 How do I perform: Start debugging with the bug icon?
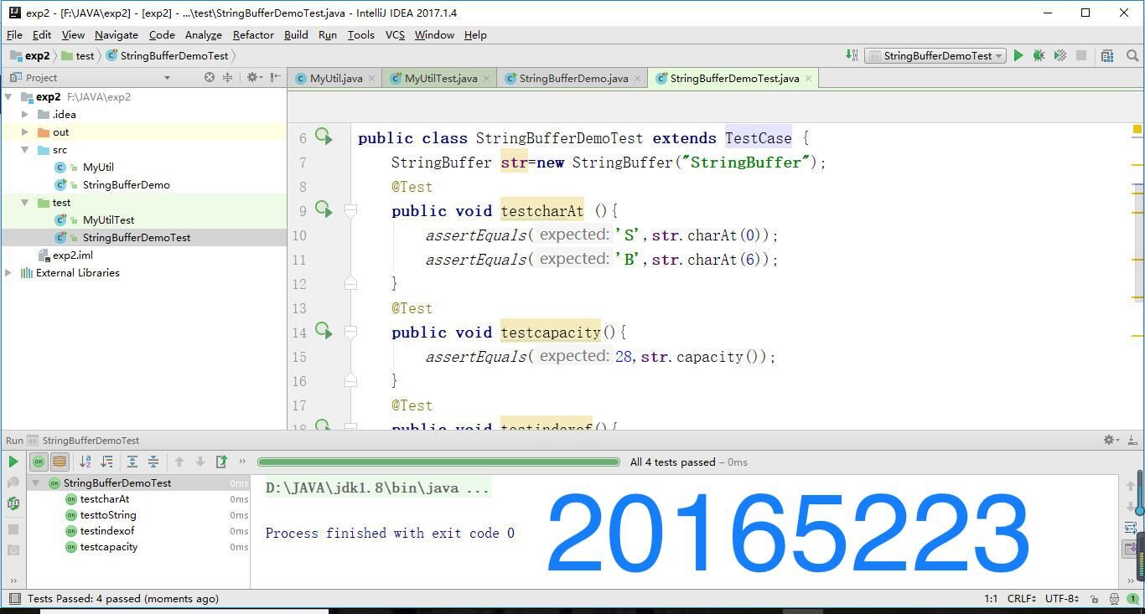tap(1039, 55)
